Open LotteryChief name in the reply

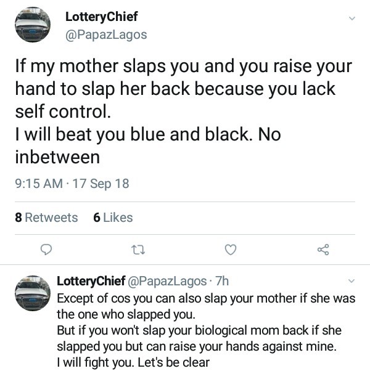(x=91, y=281)
